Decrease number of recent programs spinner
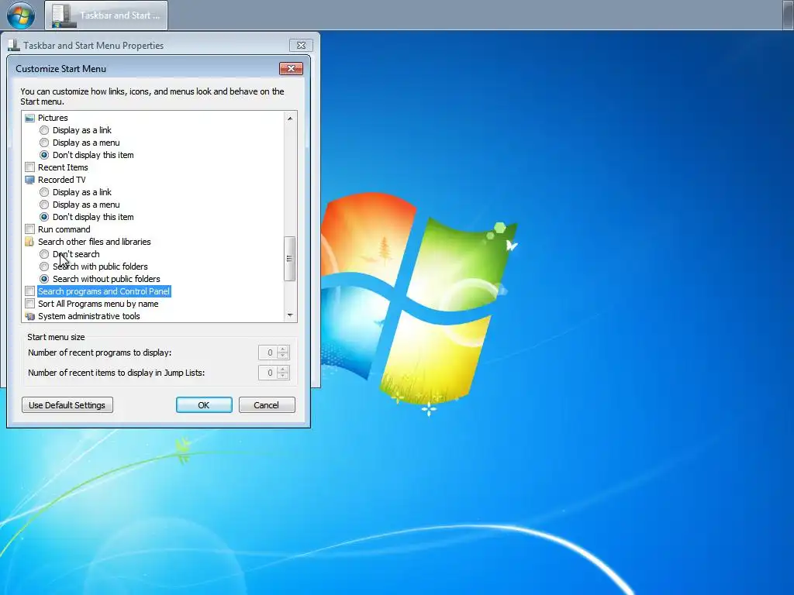 (x=283, y=356)
